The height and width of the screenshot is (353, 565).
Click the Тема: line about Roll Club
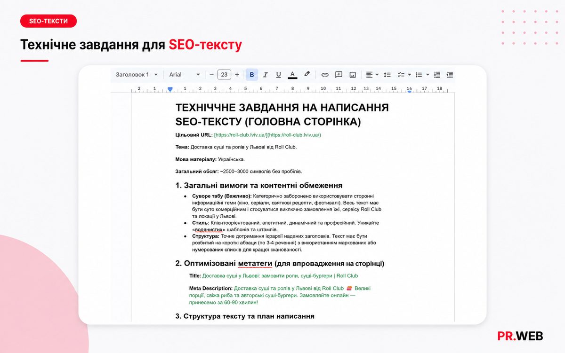point(236,147)
